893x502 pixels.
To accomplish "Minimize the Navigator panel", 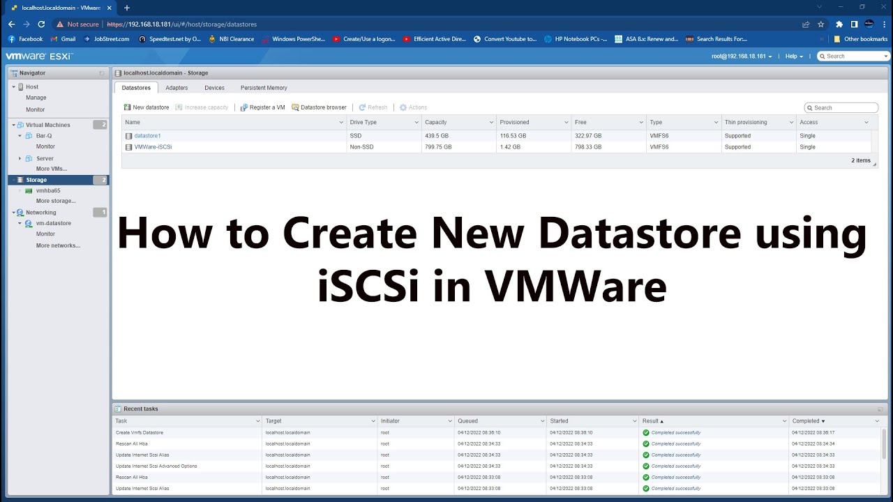I will (x=102, y=73).
